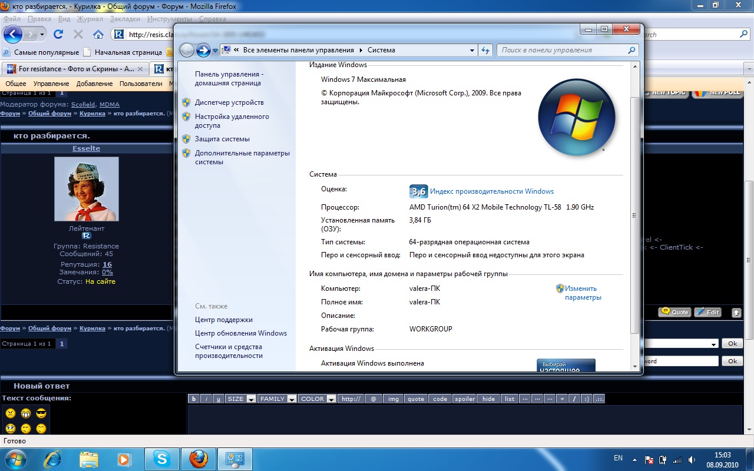This screenshot has width=754, height=471.
Task: Open Windows Explorer from the taskbar
Action: click(x=88, y=459)
